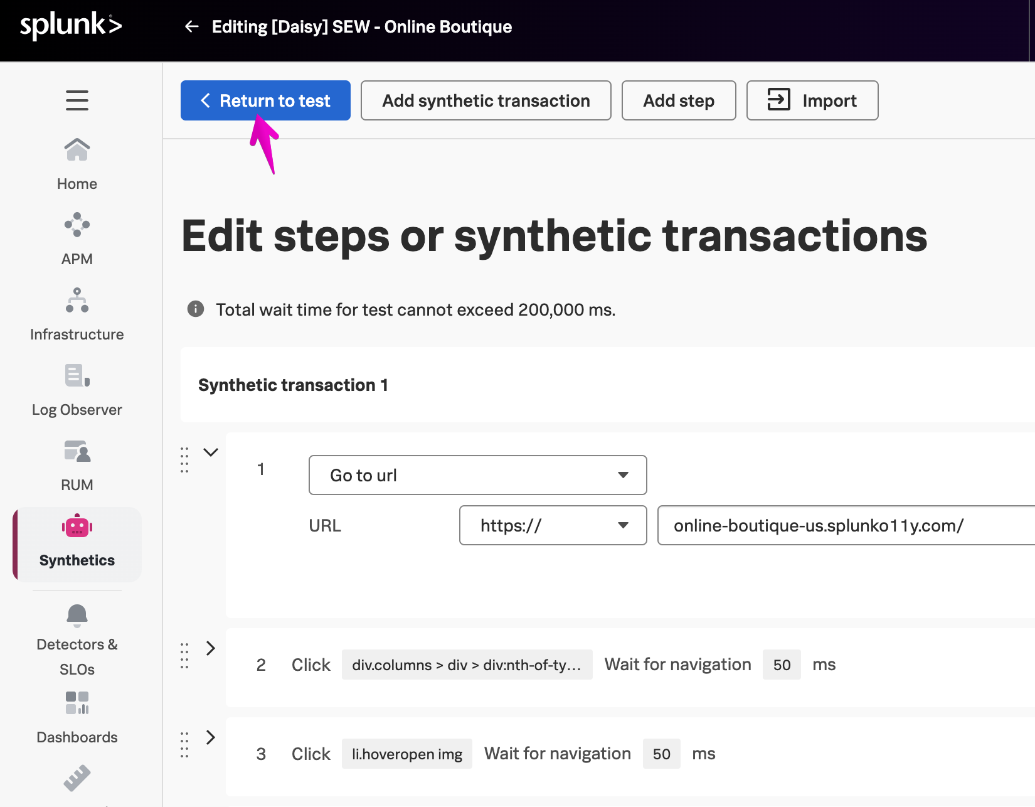Image resolution: width=1035 pixels, height=807 pixels.
Task: Click the back arrow next to the title
Action: coord(191,26)
